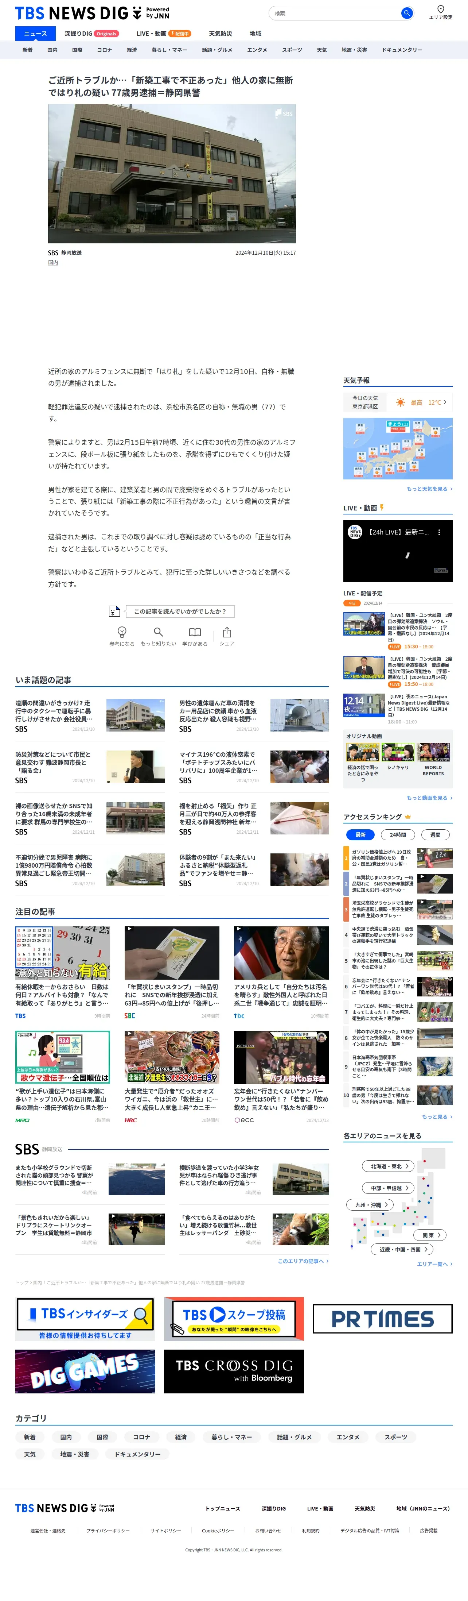The width and height of the screenshot is (468, 1601).
Task: Select ドキュメンタリー in the category bar
Action: pos(402,50)
